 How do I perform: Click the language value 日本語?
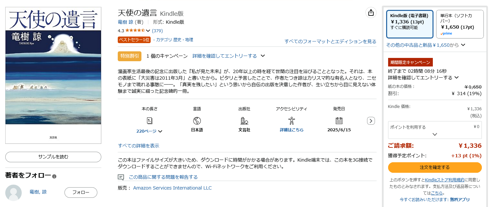tap(197, 130)
